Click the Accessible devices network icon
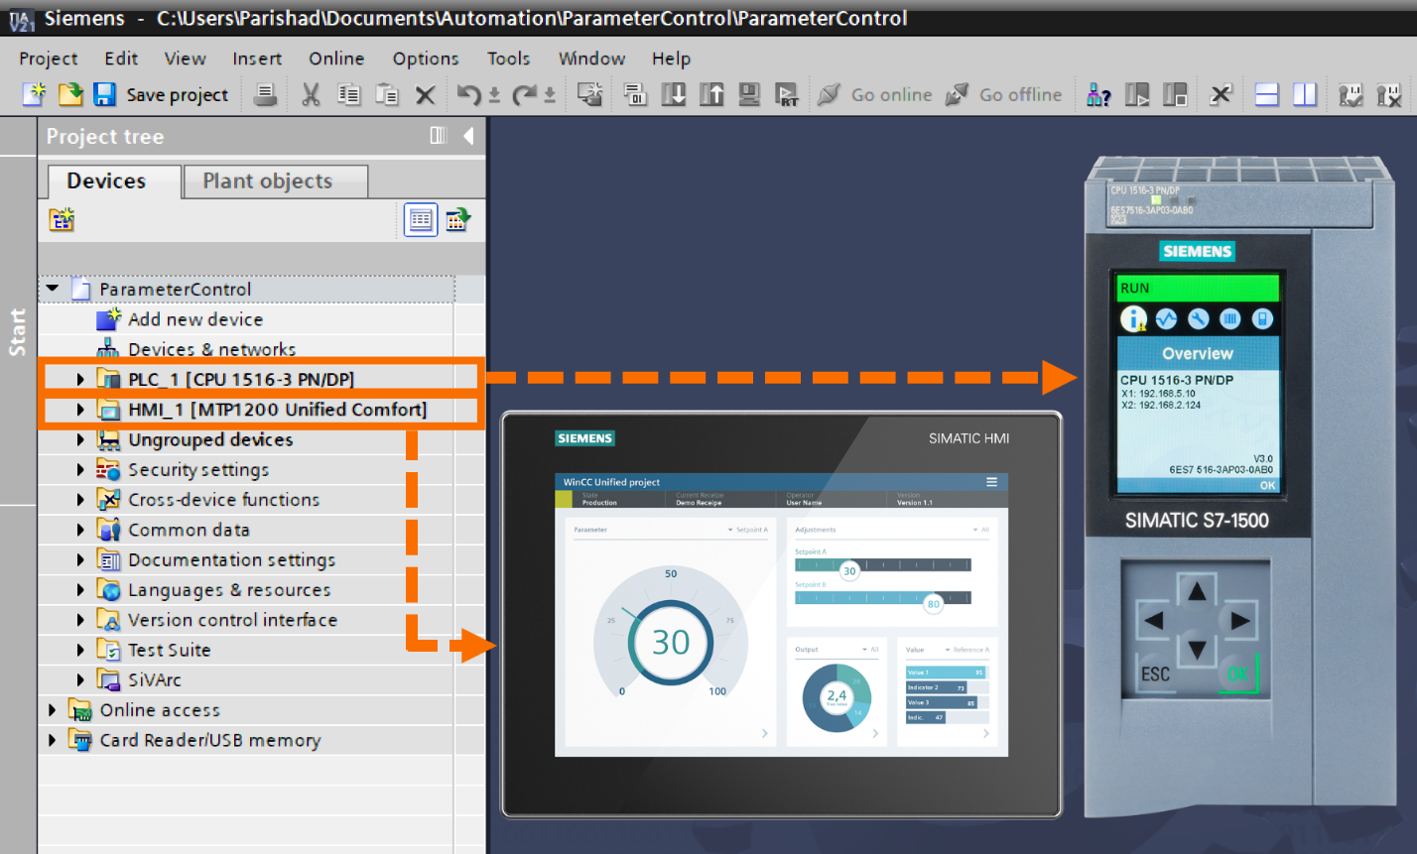The width and height of the screenshot is (1417, 854). [x=1098, y=94]
